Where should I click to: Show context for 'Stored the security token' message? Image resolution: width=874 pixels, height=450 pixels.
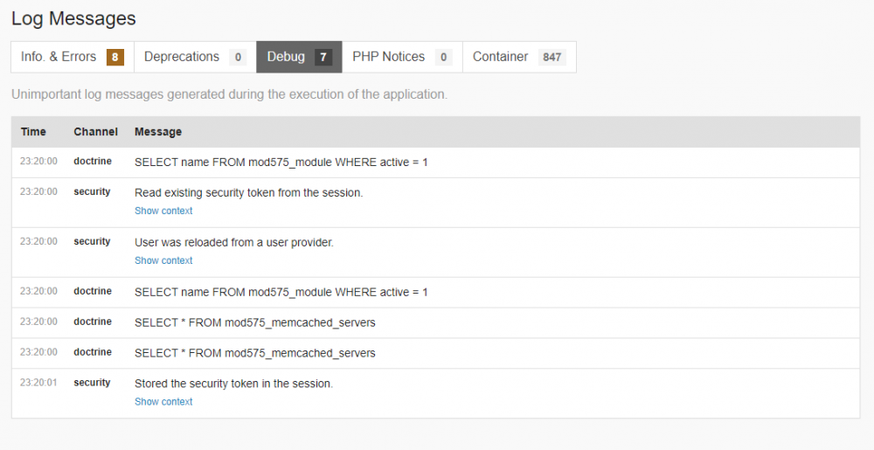coord(163,402)
